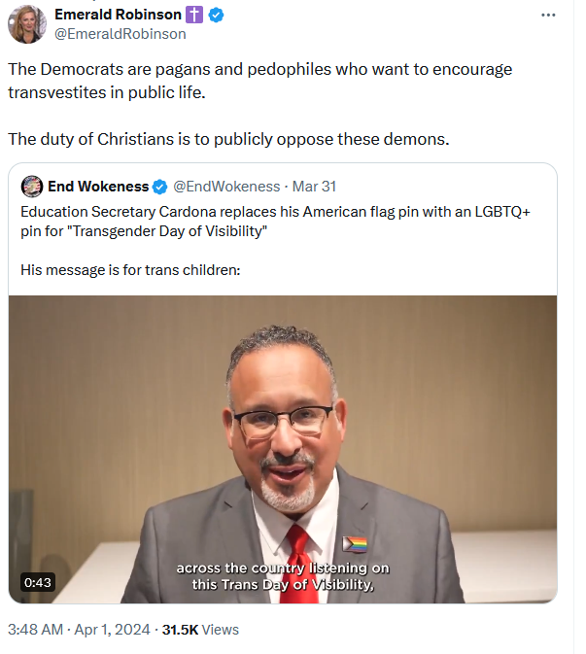Click the rainbow pride pin in video

coord(355,544)
